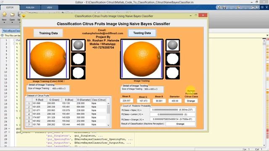
Task: Click the Diameter value field 400.00
Action: click(175, 101)
